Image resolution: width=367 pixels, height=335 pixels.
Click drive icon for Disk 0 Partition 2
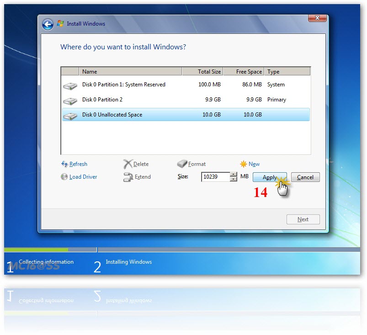tap(70, 101)
